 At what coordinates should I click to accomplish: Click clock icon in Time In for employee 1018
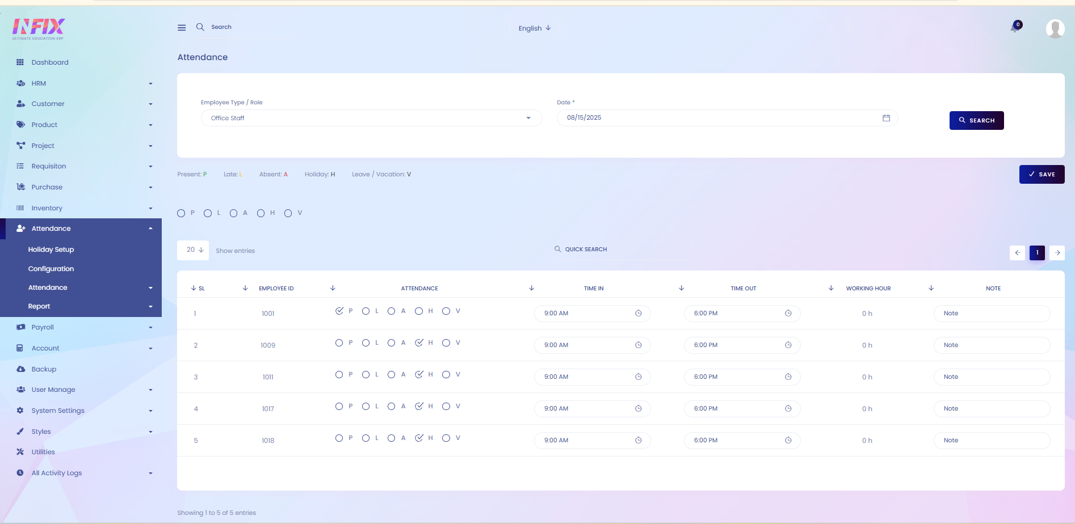point(639,441)
